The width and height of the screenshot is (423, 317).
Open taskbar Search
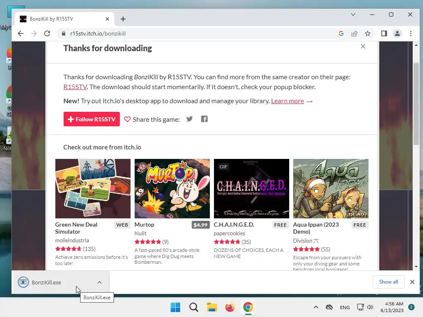tap(193, 307)
